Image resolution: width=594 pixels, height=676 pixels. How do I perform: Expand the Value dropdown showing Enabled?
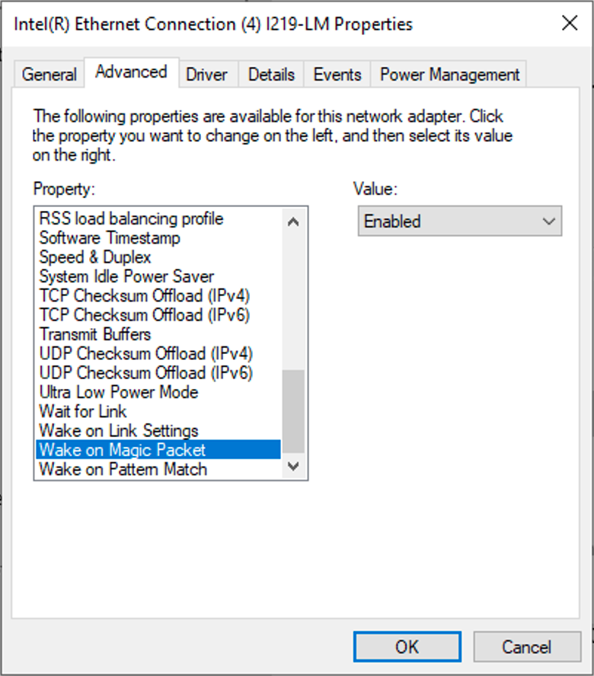tap(460, 222)
